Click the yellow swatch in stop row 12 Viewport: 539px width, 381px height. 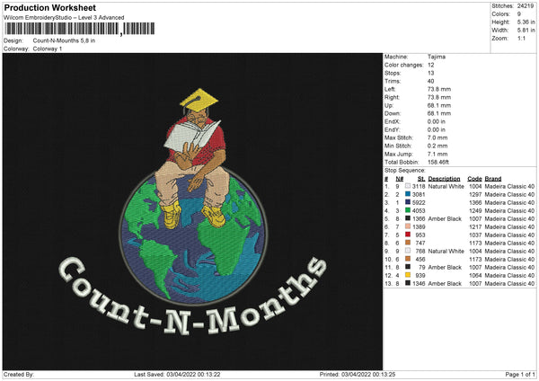point(408,275)
